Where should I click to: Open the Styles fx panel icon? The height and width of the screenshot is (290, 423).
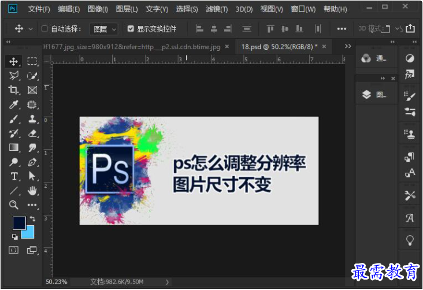[410, 74]
